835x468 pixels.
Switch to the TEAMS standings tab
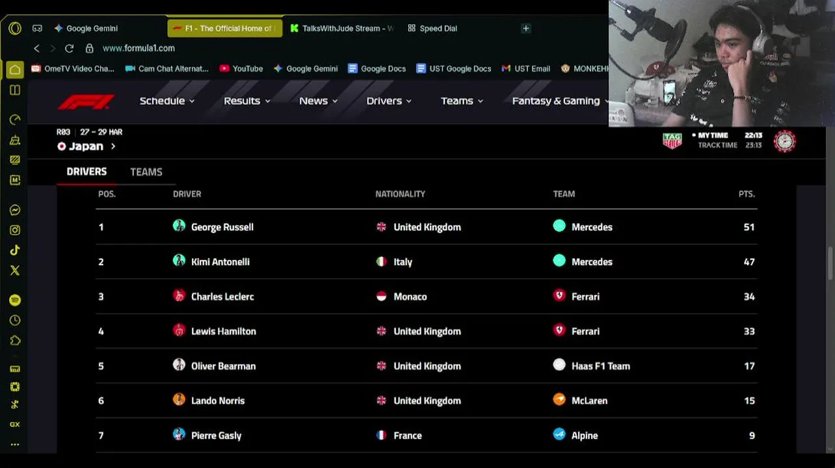point(146,172)
